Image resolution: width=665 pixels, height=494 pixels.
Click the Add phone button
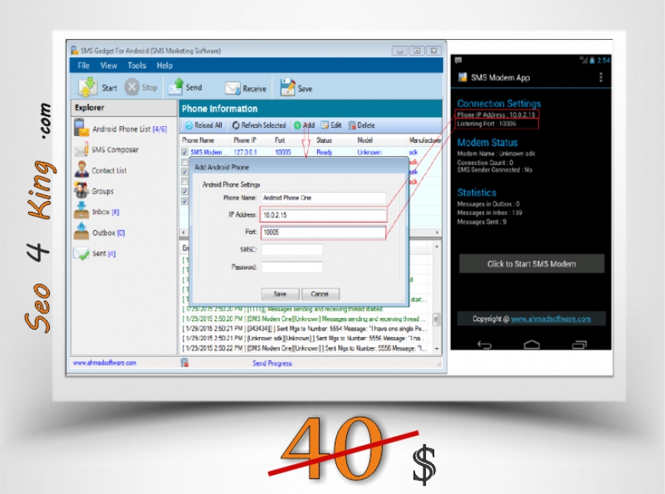(x=304, y=125)
